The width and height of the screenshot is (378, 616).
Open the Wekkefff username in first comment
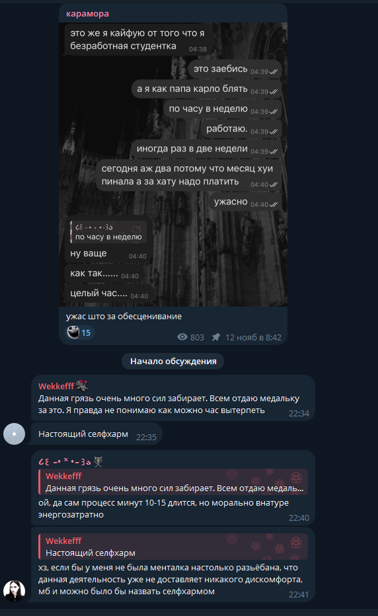coord(56,386)
